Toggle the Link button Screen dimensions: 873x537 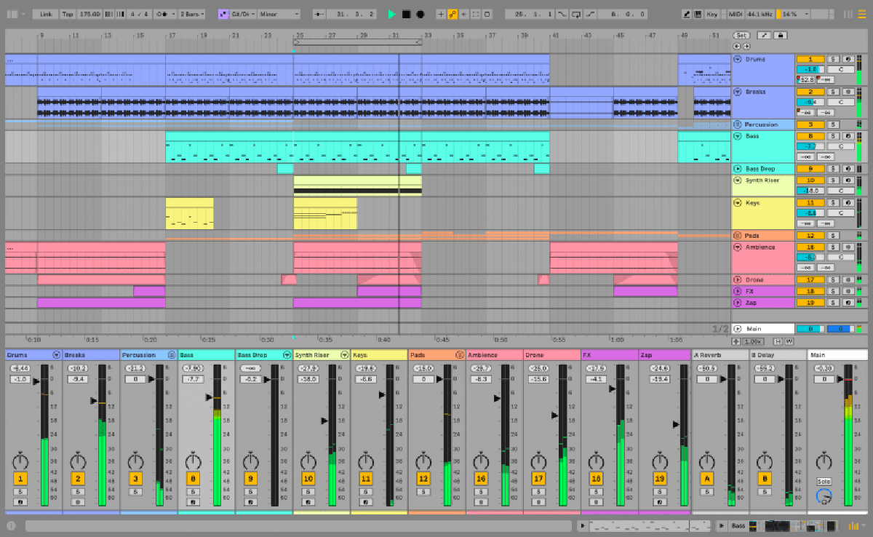46,14
